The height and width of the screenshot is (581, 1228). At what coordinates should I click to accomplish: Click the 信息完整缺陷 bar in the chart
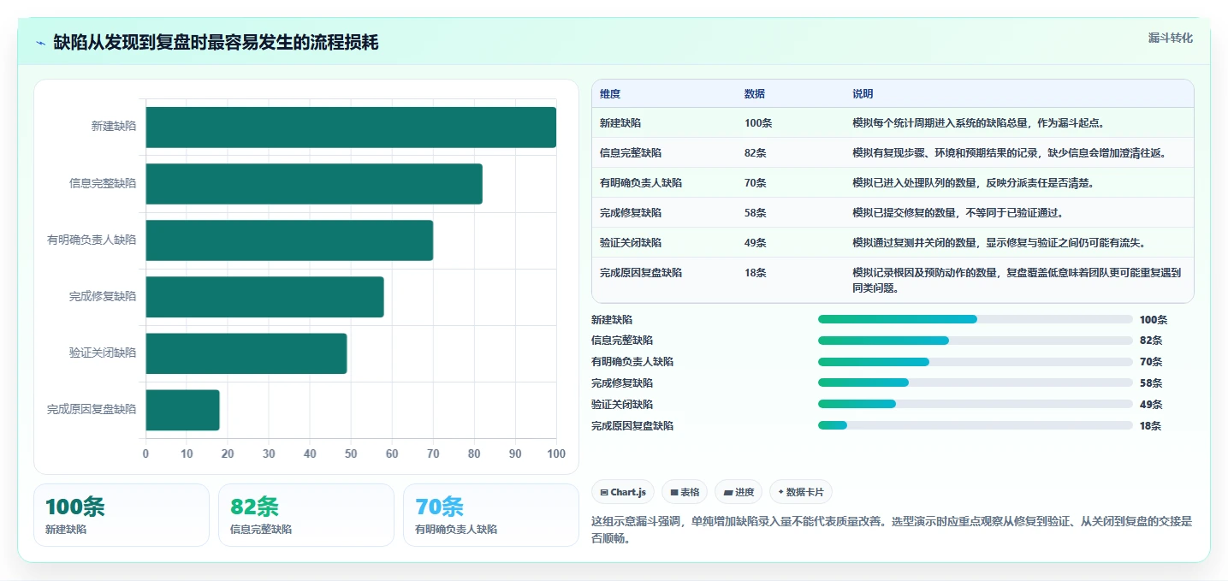tap(314, 183)
